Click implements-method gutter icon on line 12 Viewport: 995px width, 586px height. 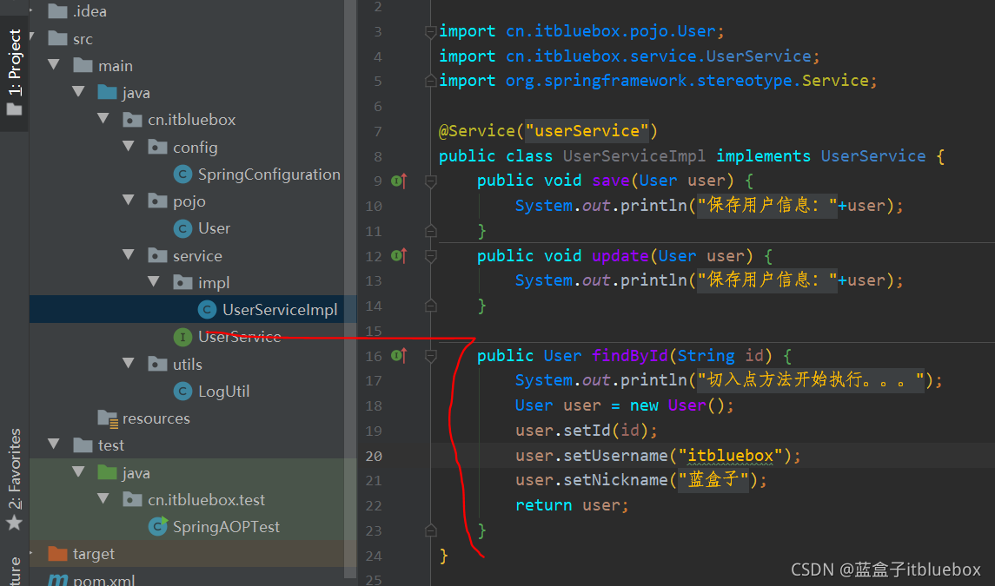tap(399, 256)
